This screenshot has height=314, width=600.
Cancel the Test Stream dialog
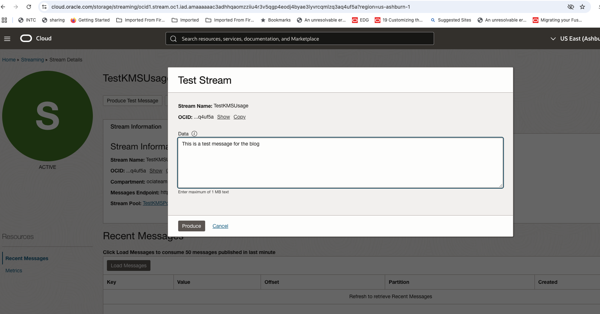pyautogui.click(x=220, y=226)
